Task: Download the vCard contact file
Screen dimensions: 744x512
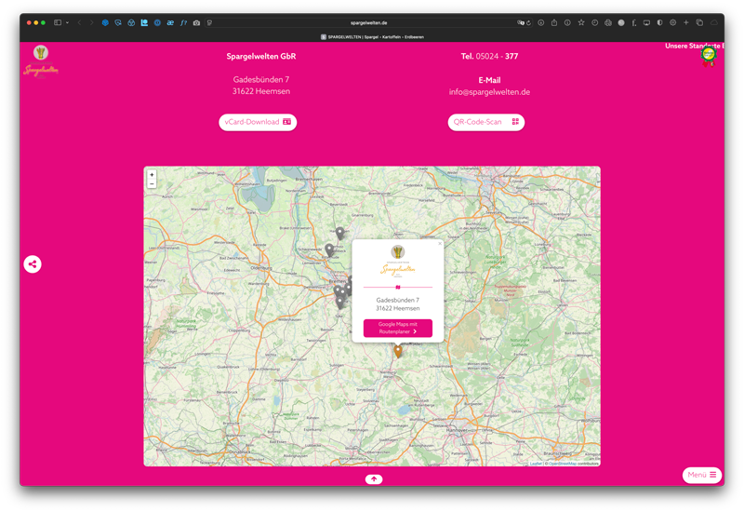Action: (258, 122)
